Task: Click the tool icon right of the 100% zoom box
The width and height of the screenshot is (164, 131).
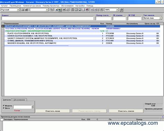Action: 121,10
